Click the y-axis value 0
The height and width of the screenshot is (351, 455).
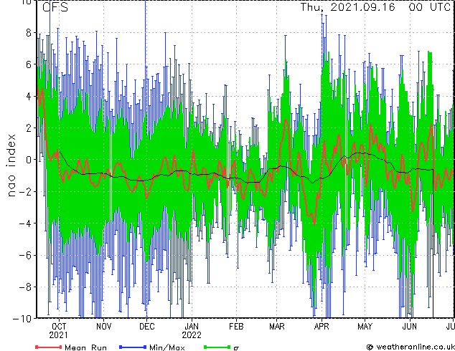coord(29,160)
